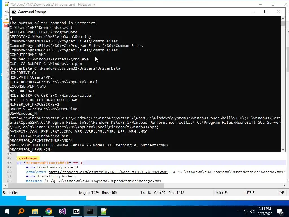The width and height of the screenshot is (289, 217).
Task: Click the 'msiexec' command on line 52
Action: [x=34, y=181]
